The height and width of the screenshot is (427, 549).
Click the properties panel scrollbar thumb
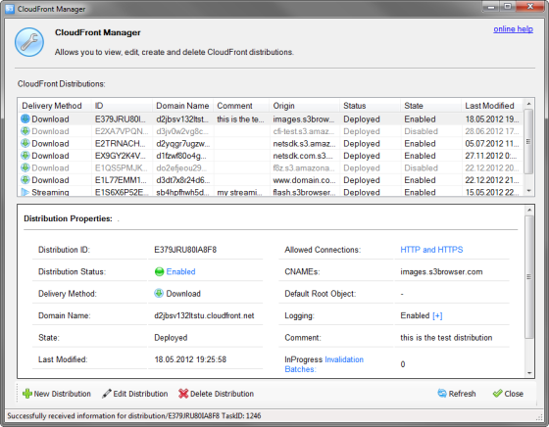529,276
